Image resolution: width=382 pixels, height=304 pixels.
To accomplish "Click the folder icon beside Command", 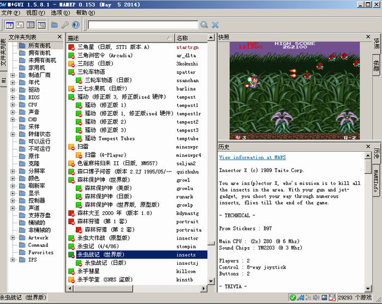I will click(x=22, y=245).
